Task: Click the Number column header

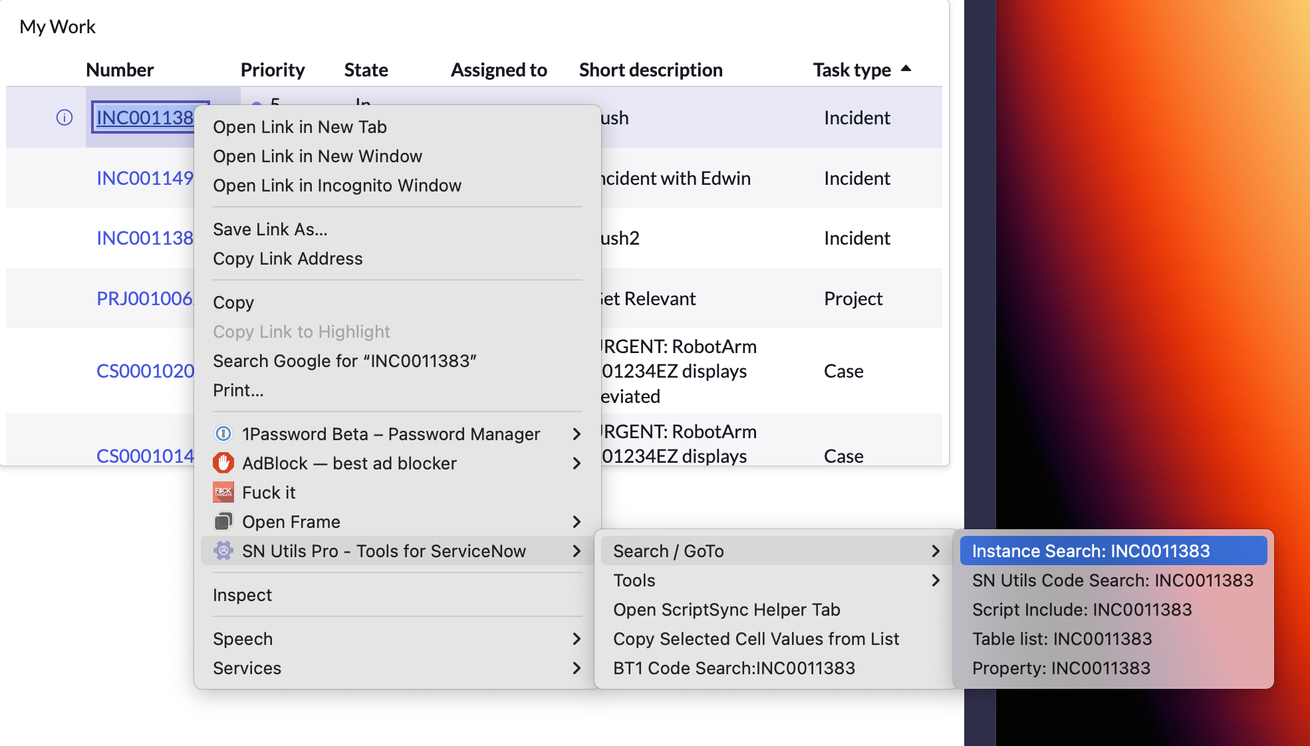Action: point(119,69)
